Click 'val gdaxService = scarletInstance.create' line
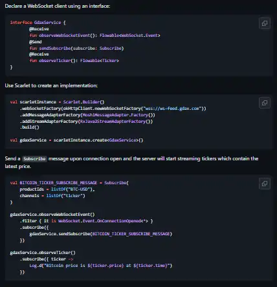The image size is (277, 287). click(x=76, y=140)
